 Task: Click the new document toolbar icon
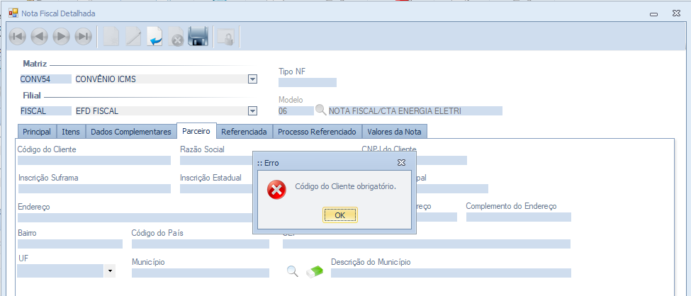pyautogui.click(x=111, y=37)
